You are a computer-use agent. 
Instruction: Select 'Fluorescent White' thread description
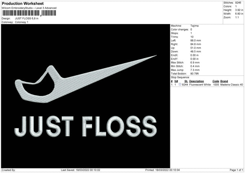200,84
